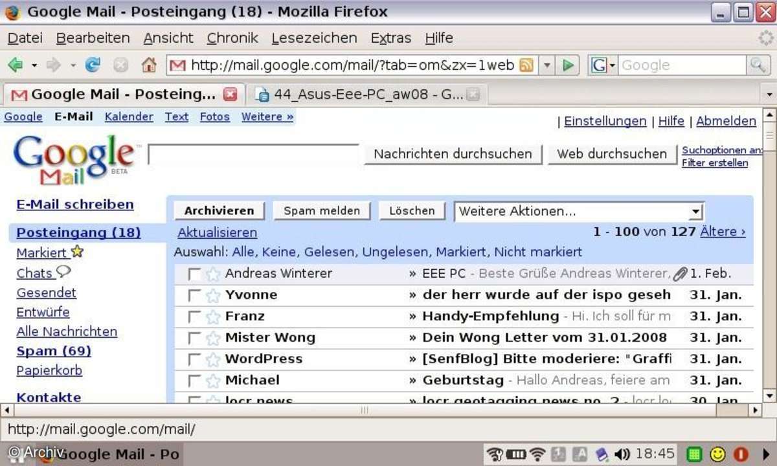Reload the page with the blue refresh icon
The width and height of the screenshot is (777, 466).
(x=93, y=65)
